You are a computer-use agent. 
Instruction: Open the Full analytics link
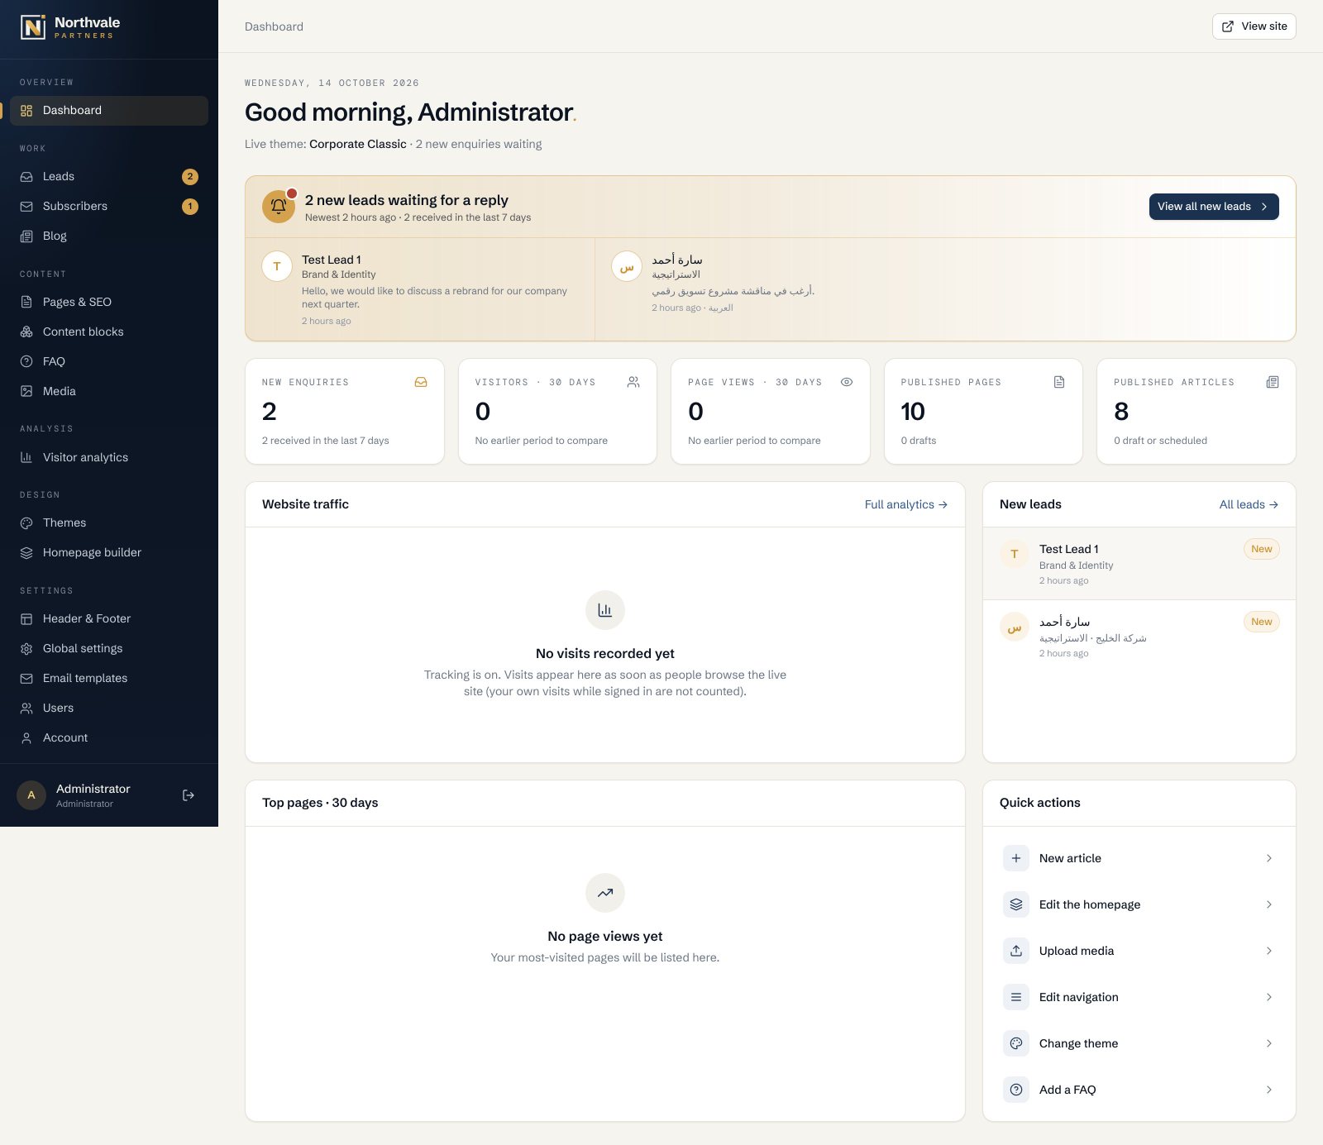[906, 504]
